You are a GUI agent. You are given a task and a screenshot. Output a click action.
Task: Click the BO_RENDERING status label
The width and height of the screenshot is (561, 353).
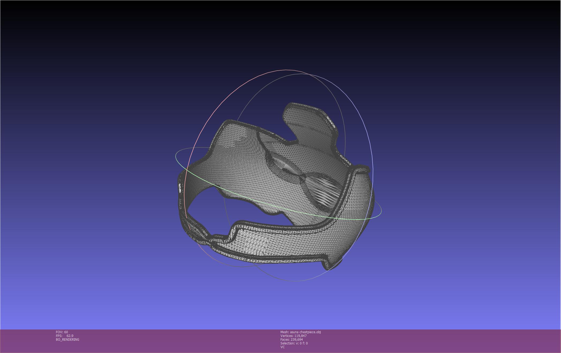pyautogui.click(x=67, y=340)
